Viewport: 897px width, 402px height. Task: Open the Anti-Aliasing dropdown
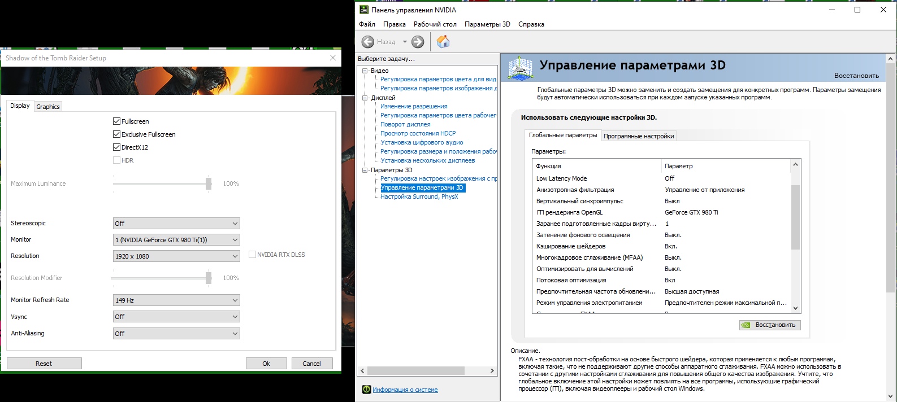(176, 334)
